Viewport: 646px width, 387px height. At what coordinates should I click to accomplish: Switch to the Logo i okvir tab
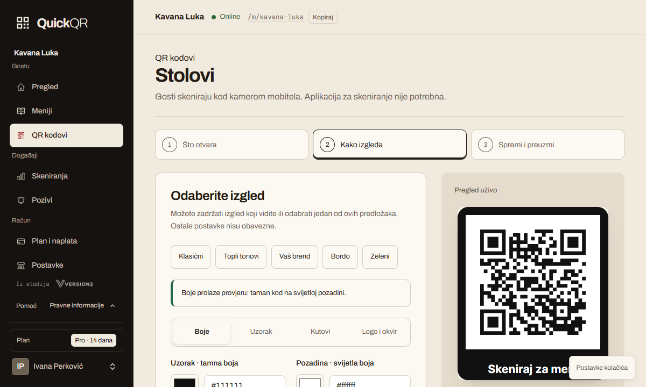click(380, 332)
